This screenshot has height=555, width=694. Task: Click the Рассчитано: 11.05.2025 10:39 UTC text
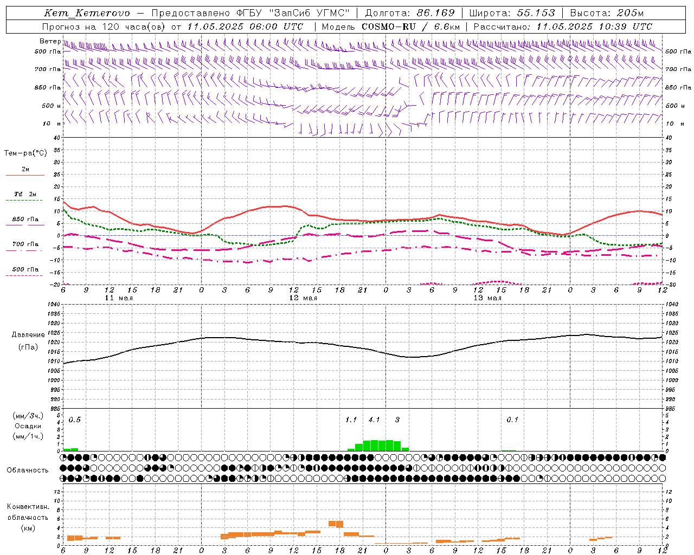pyautogui.click(x=563, y=27)
